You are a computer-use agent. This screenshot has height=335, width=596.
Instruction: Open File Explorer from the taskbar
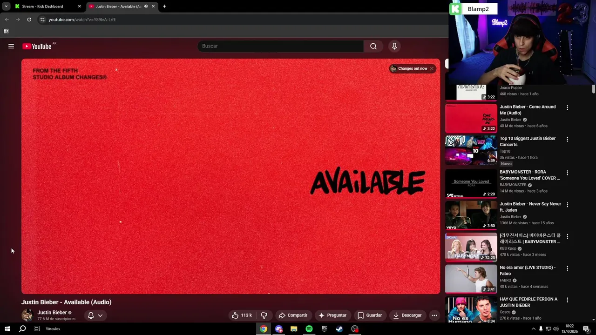[294, 329]
